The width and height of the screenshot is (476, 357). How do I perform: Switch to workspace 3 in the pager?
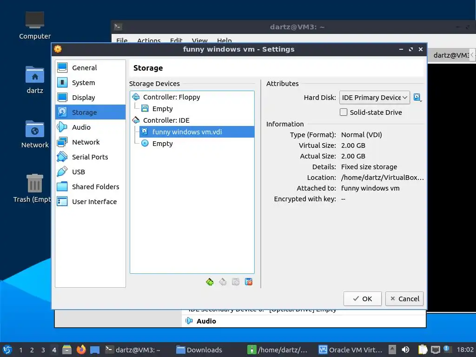(x=43, y=350)
